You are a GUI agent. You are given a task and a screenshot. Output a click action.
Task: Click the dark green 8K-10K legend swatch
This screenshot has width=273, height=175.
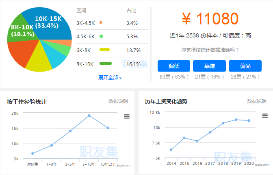(x=106, y=63)
